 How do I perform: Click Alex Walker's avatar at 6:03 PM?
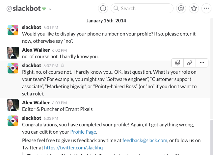13,105
